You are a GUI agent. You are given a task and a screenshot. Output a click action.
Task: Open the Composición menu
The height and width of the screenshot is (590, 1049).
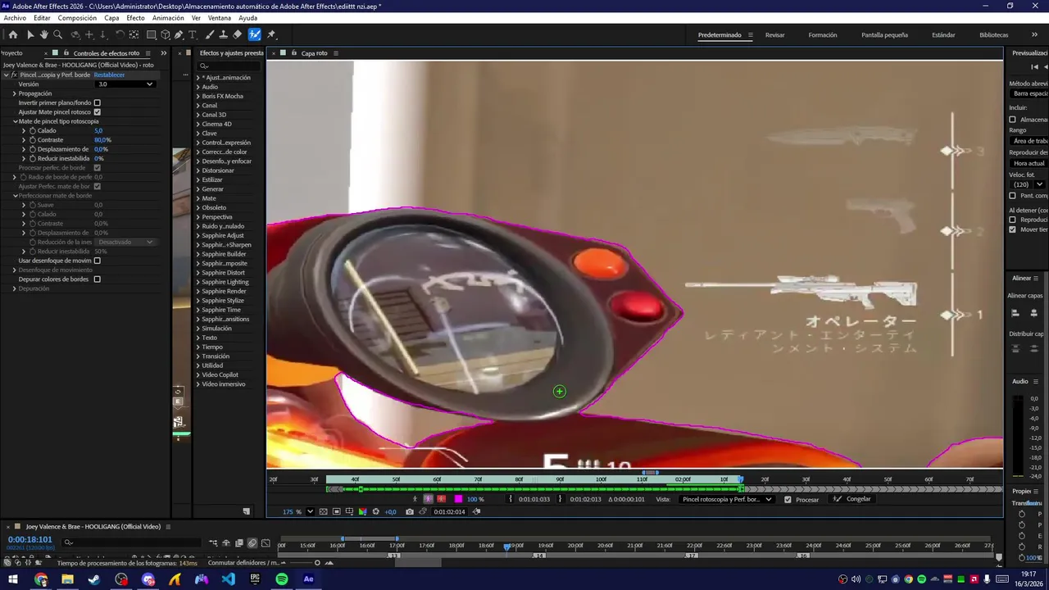tap(77, 18)
